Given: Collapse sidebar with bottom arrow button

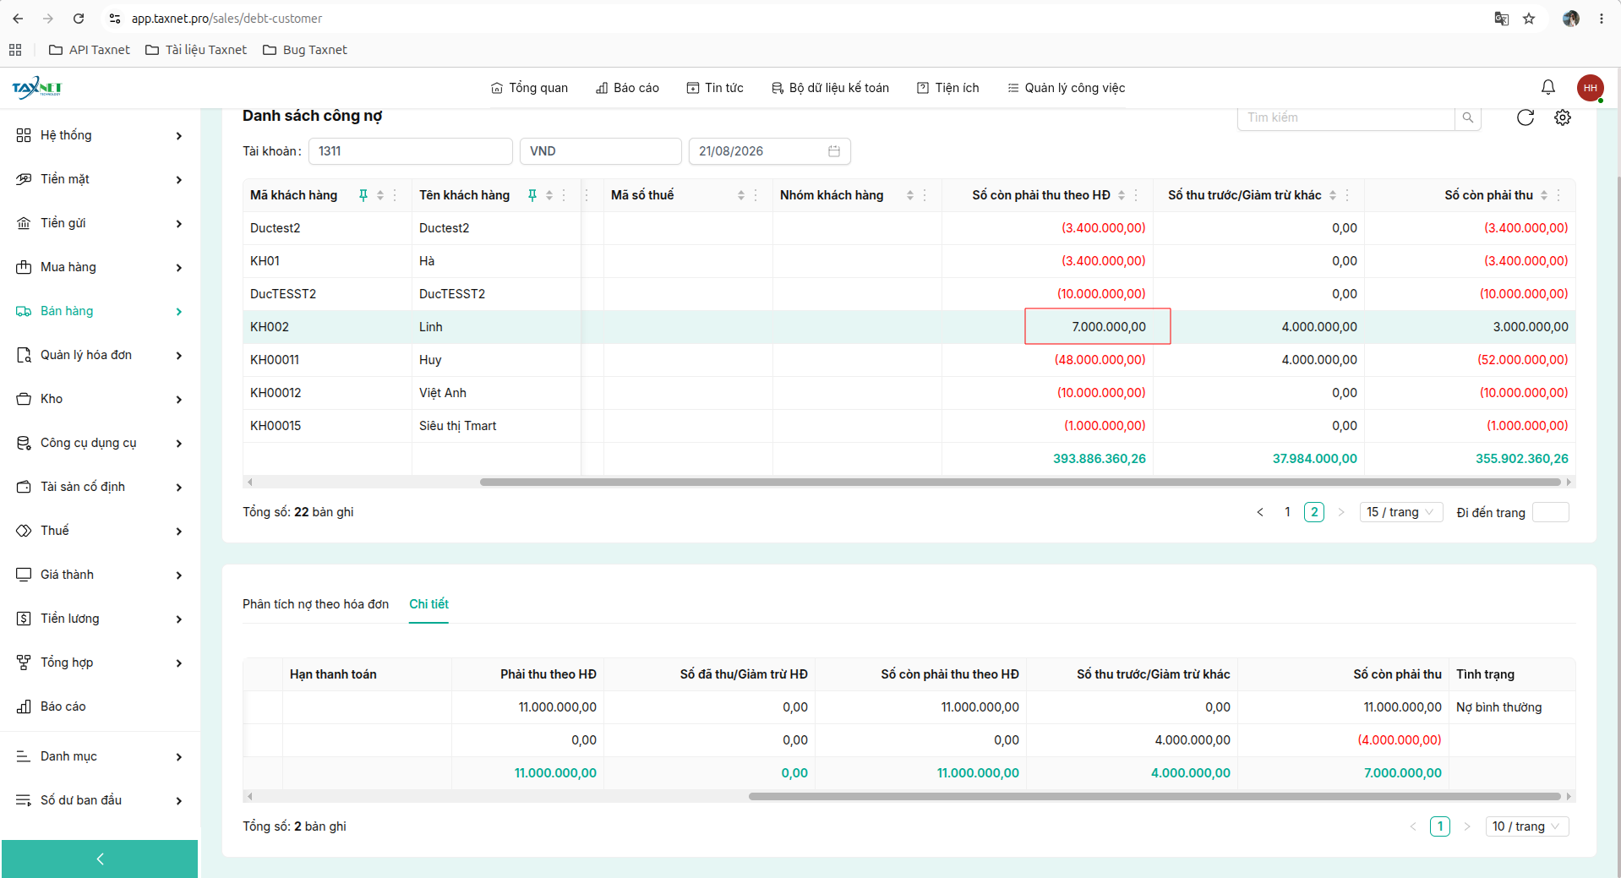Looking at the screenshot, I should (x=100, y=859).
